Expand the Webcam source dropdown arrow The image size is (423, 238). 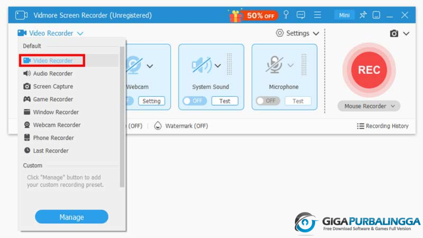coord(150,66)
